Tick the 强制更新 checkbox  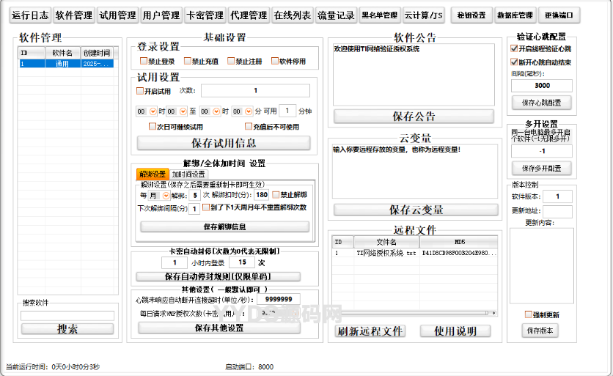pos(528,314)
